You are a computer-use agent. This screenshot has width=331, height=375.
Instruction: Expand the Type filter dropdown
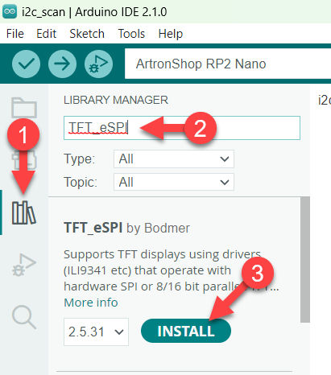[x=174, y=159]
